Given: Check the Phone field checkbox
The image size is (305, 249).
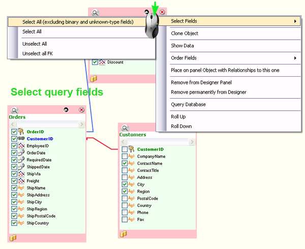Looking at the screenshot, I should tap(125, 212).
